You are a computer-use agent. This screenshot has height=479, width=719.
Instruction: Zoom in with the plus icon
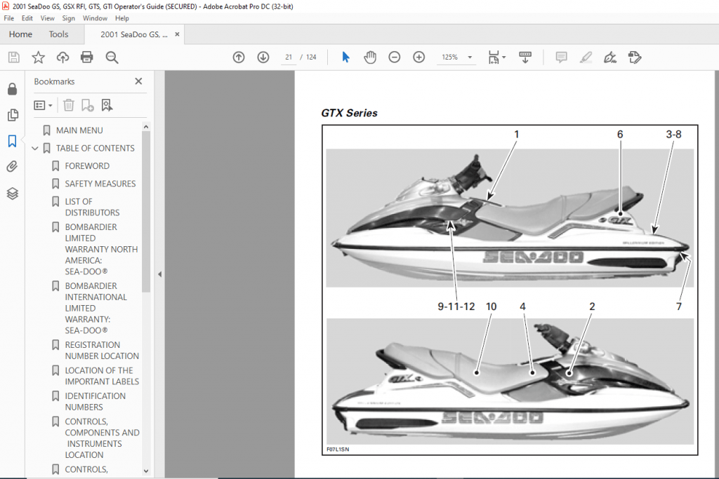click(418, 58)
